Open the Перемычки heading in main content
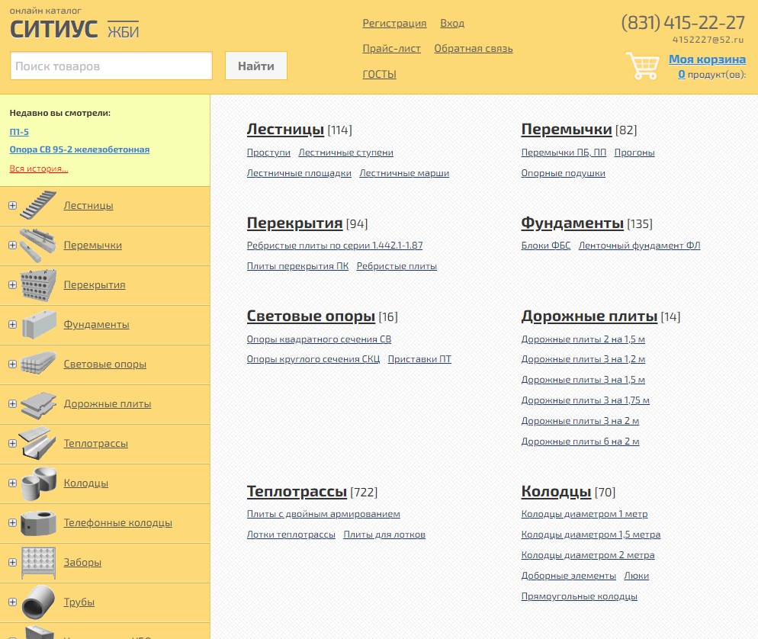Viewport: 758px width, 639px height. click(x=567, y=130)
